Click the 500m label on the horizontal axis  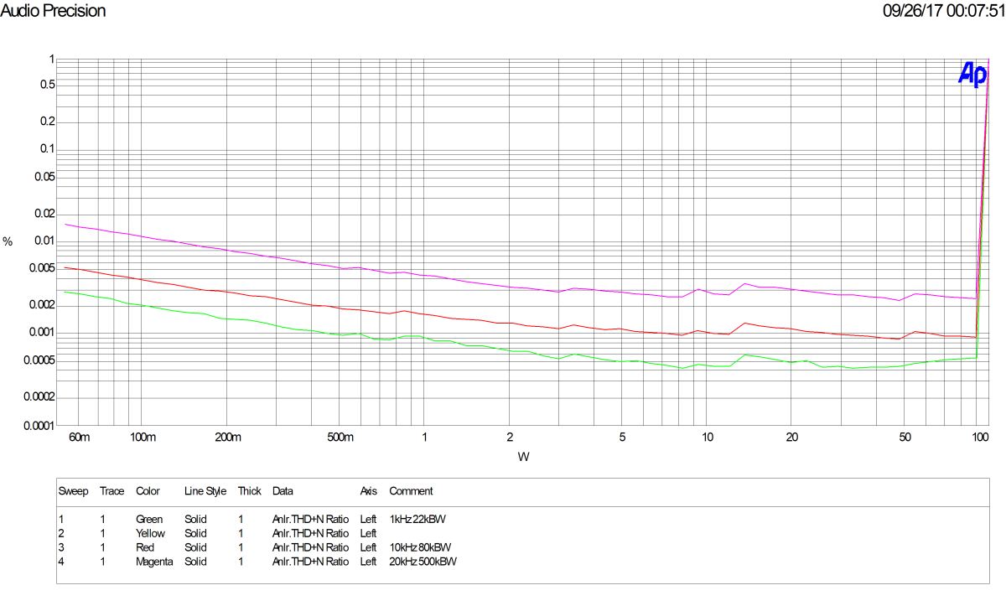340,438
